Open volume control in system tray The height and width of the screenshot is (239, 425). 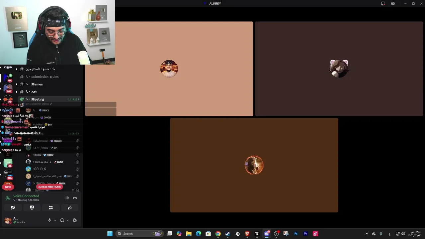pos(403,234)
